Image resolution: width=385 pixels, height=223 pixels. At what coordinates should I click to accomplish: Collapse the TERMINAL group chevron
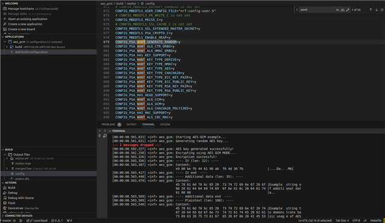[110, 131]
